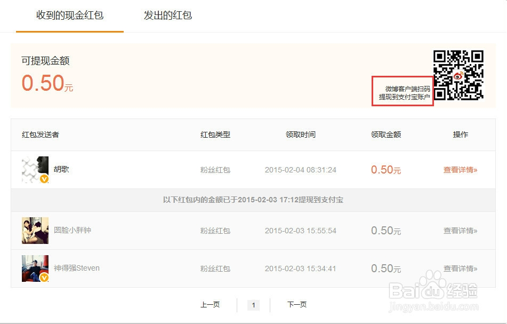Screen dimensions: 507x324
Task: Click the 可提现金额 label
Action: (x=46, y=61)
